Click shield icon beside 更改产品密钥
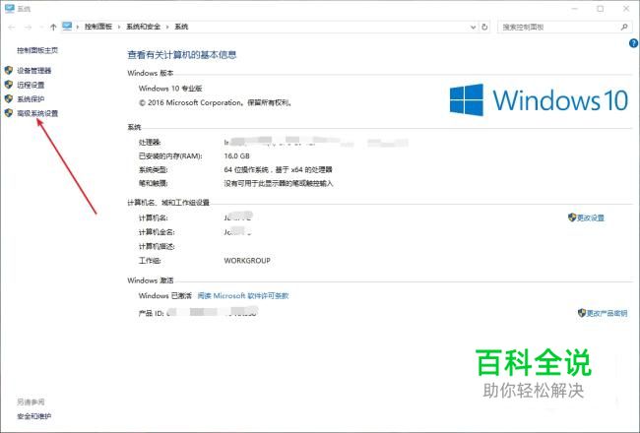This screenshot has height=433, width=640. pyautogui.click(x=582, y=313)
